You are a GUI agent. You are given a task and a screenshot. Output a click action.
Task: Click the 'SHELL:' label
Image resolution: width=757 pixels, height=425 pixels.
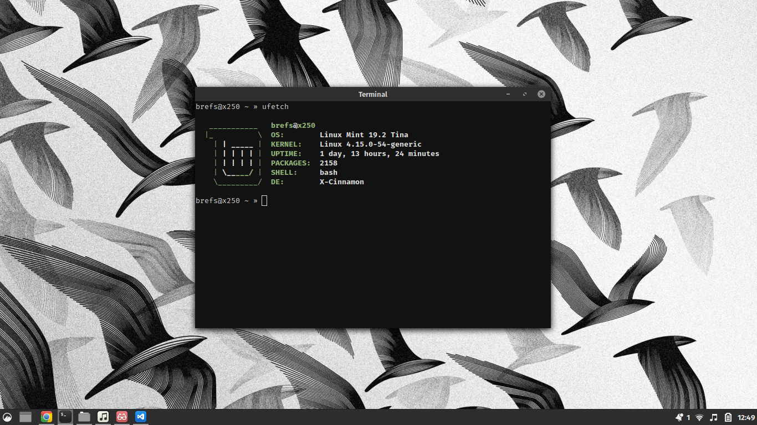(284, 172)
